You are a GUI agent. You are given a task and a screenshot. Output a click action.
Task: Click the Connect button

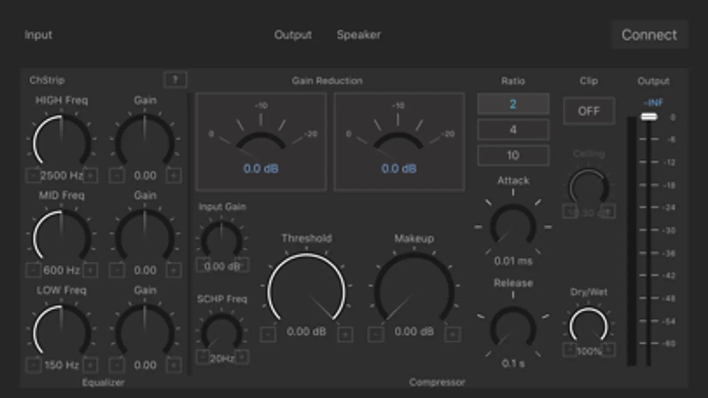click(x=649, y=34)
